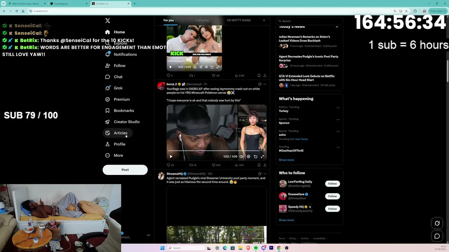This screenshot has height=252, width=449.
Task: Open Notifications bell in the sidebar
Action: 121,55
